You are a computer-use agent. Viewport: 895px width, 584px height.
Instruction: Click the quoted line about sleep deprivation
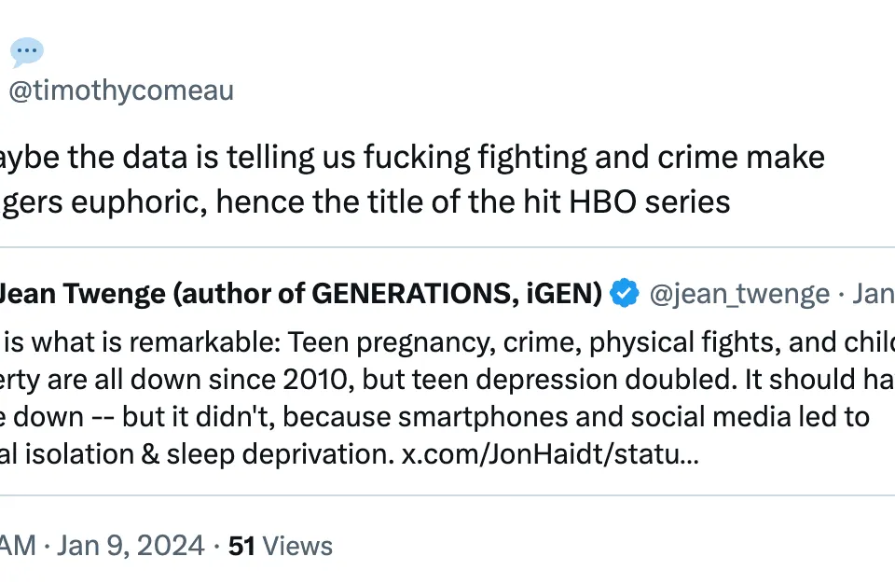tap(350, 454)
